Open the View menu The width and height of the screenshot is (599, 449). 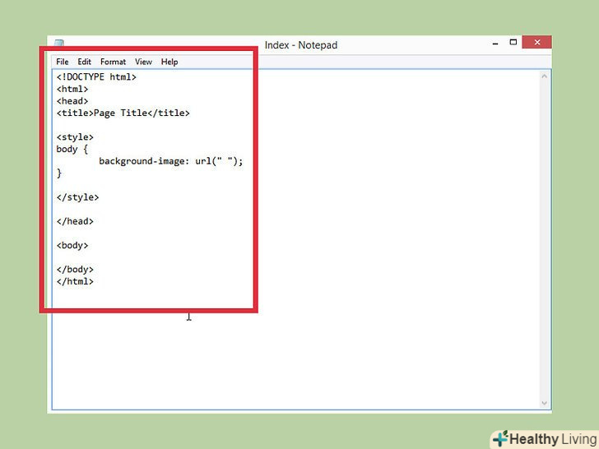click(x=143, y=62)
